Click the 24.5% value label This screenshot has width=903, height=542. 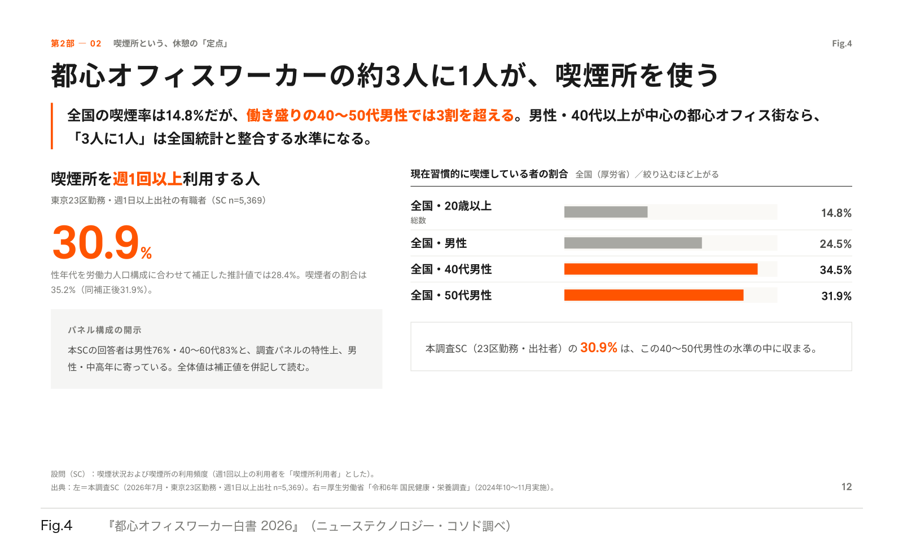[x=835, y=244]
